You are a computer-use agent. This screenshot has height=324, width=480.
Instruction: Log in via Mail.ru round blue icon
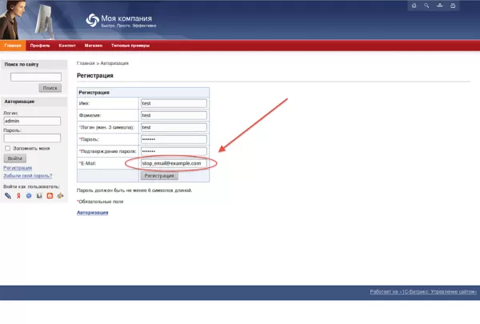click(29, 196)
